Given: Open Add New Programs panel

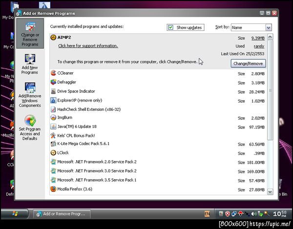Looking at the screenshot, I should 29,64.
